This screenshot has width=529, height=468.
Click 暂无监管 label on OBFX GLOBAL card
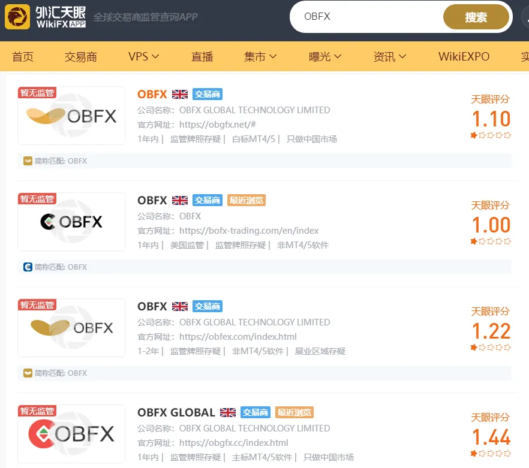click(37, 411)
